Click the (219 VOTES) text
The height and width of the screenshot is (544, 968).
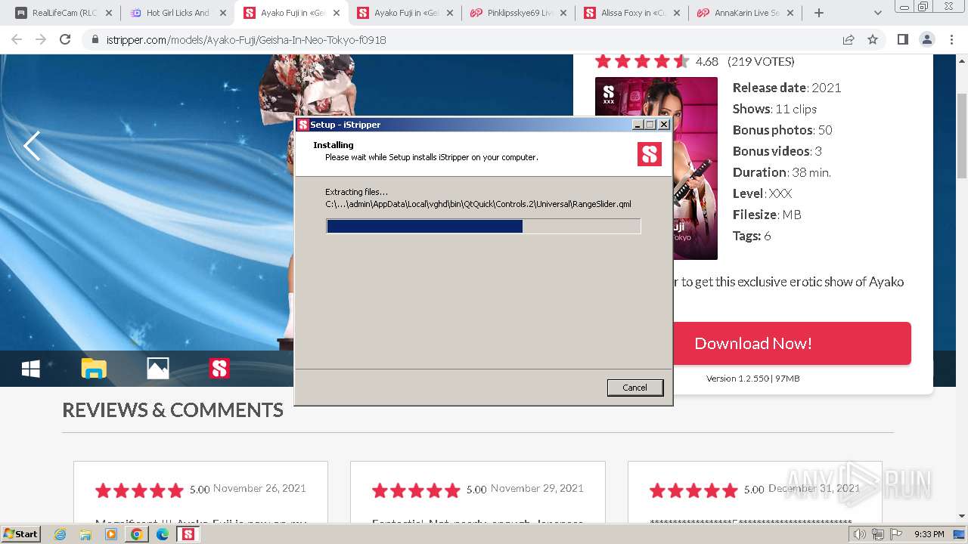[761, 61]
